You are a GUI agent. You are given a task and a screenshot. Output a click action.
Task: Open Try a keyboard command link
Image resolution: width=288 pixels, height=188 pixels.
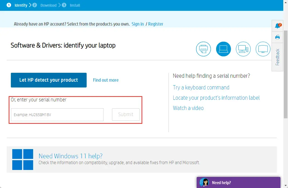(201, 87)
